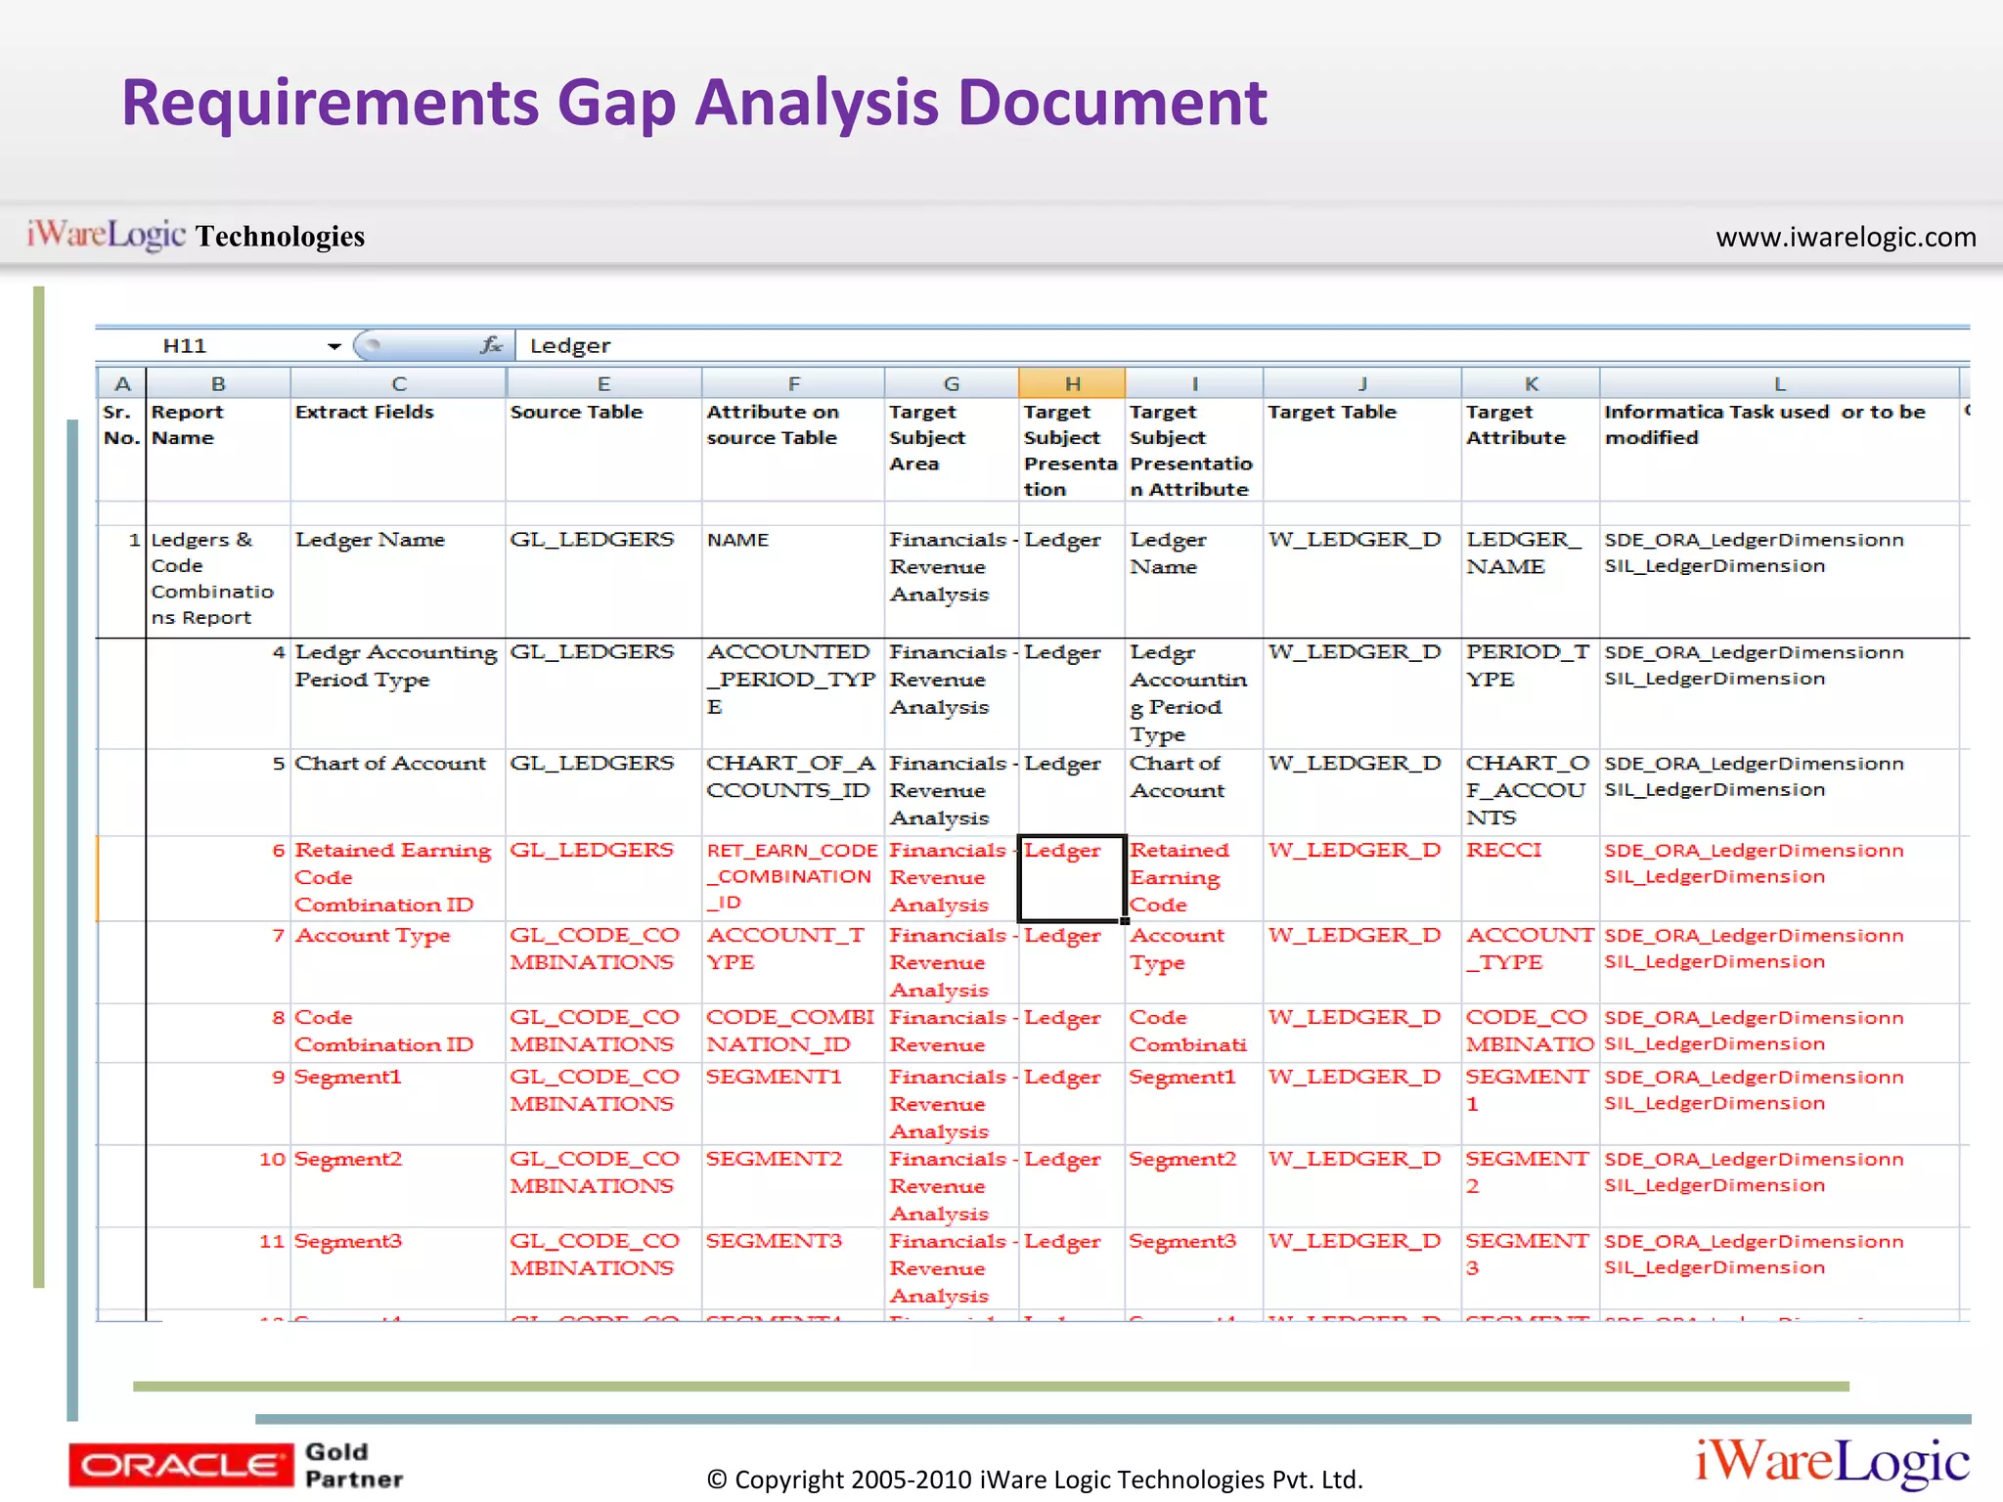Click the ACCOUNT_TYPE source attribute cell

click(x=793, y=962)
